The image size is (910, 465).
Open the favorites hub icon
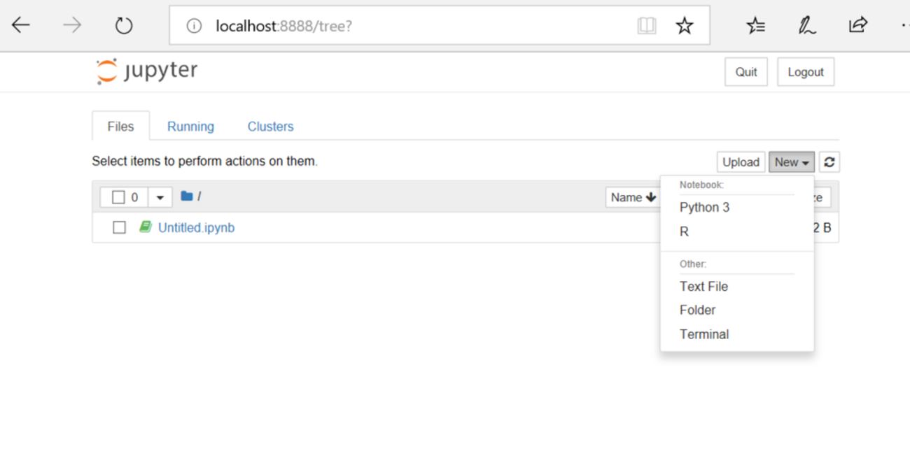pyautogui.click(x=755, y=26)
